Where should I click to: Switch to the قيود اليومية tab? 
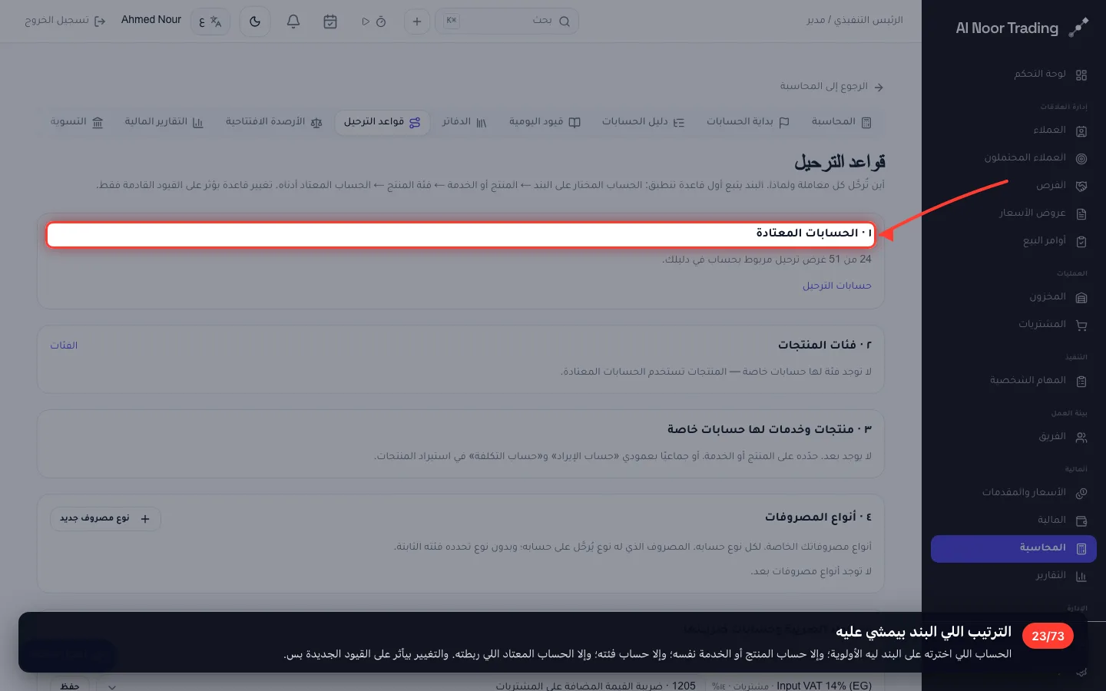[545, 122]
